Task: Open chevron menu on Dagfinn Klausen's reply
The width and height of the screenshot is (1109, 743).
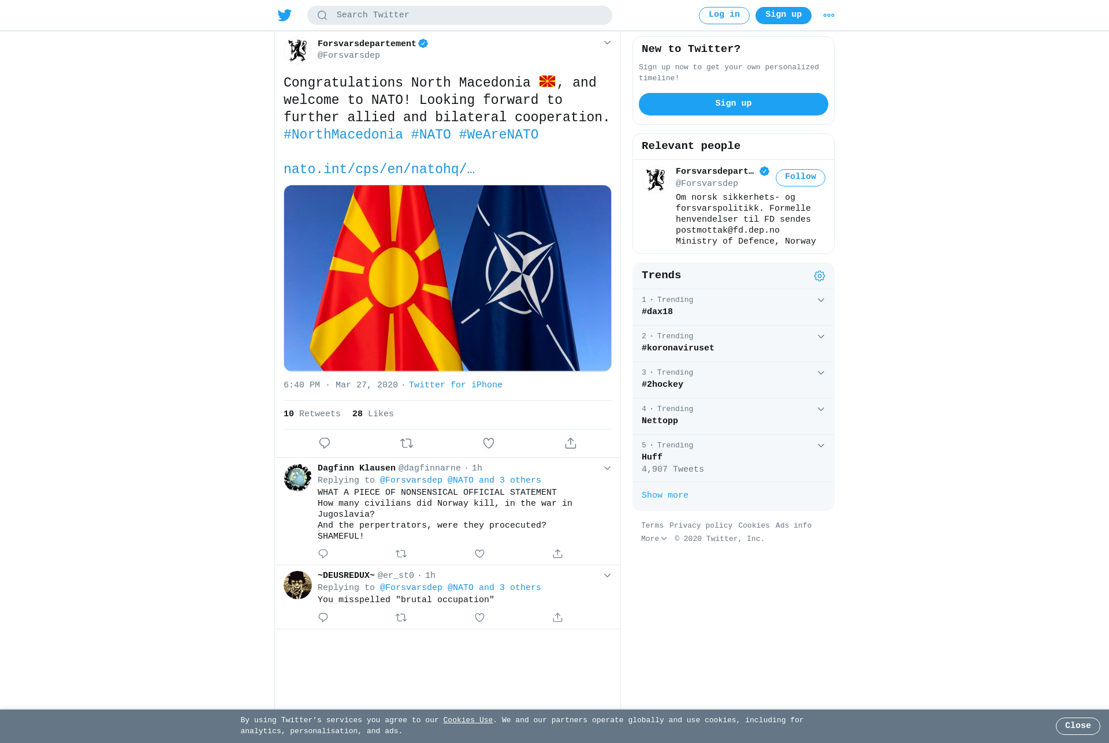Action: pos(607,468)
